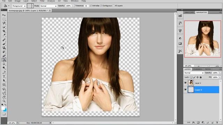Image resolution: width=223 pixels, height=125 pixels.
Task: Select the Eyedropper tool
Action: point(4,35)
